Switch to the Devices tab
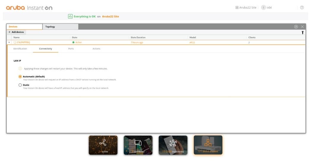This screenshot has width=324, height=161. point(24,27)
